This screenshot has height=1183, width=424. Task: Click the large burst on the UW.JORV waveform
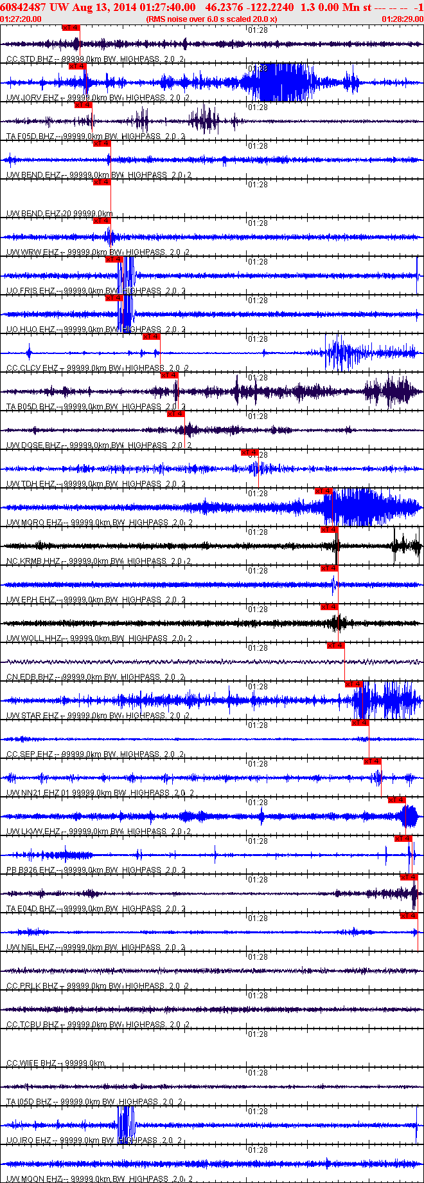283,82
